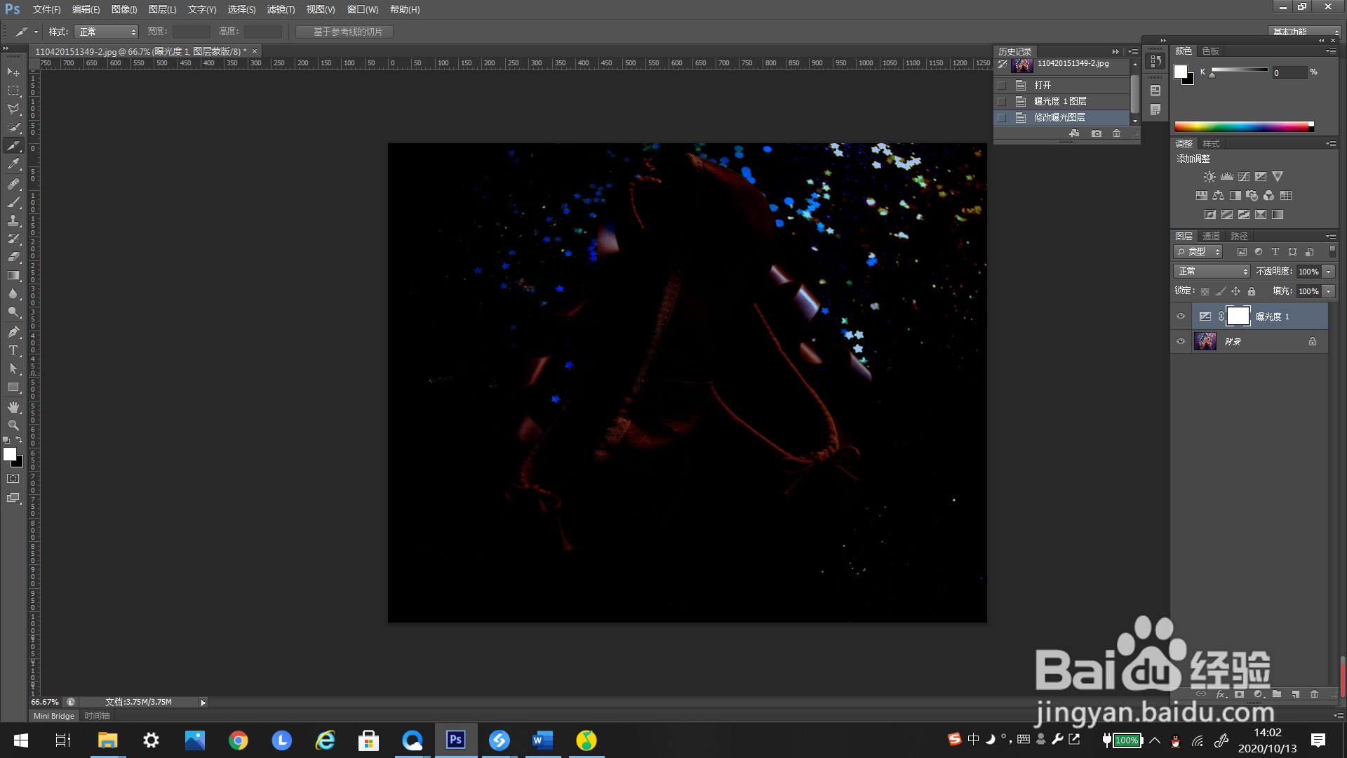Hide the 曝光度 1 layer
1347x758 pixels.
(1181, 317)
